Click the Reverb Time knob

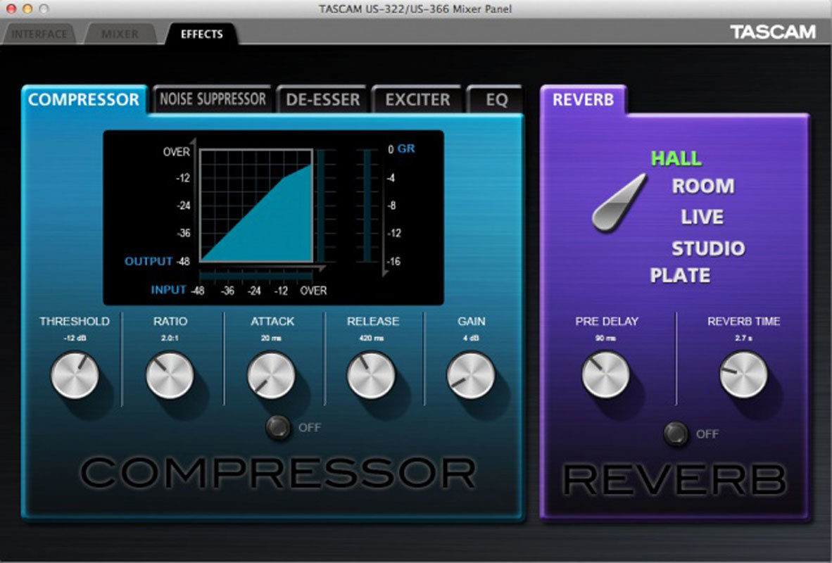(x=743, y=375)
